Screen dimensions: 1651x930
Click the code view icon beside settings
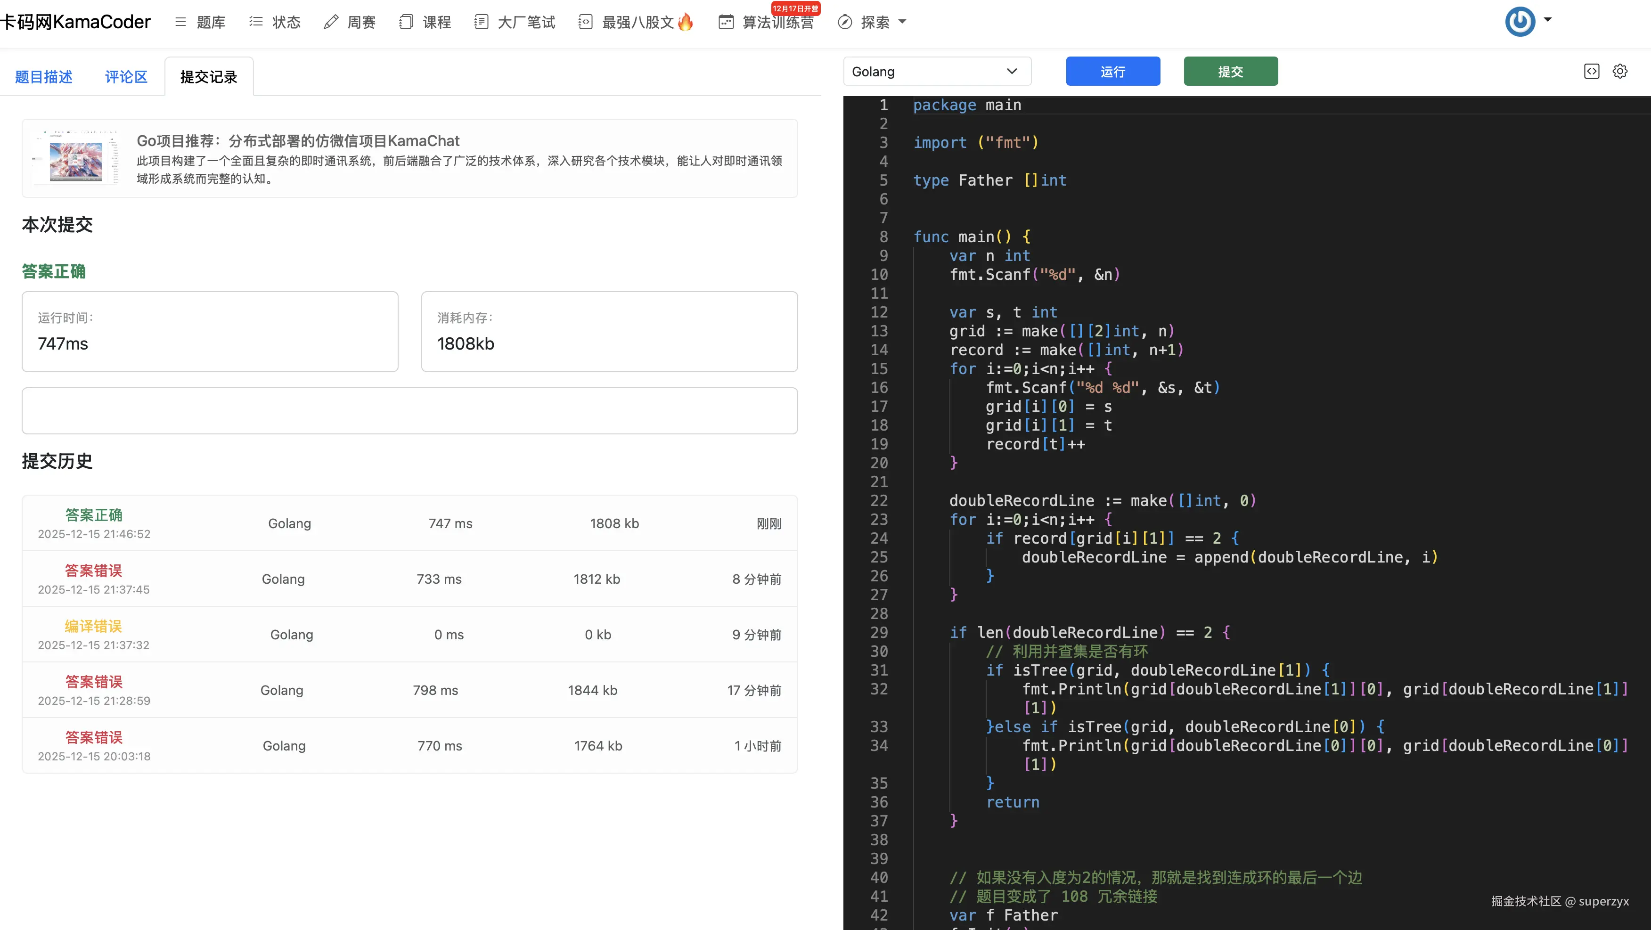point(1591,71)
